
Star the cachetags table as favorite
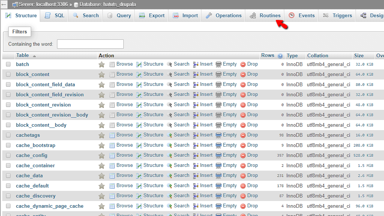click(102, 135)
